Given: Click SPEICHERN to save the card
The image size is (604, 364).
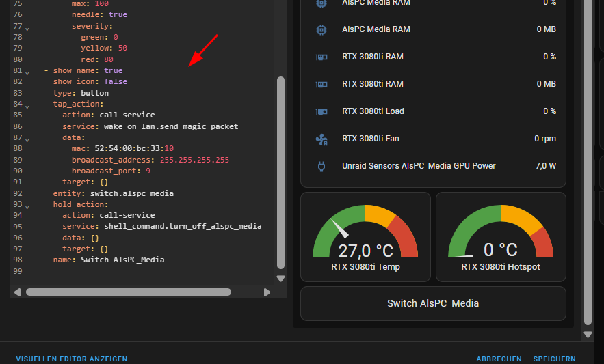Looking at the screenshot, I should click(554, 359).
